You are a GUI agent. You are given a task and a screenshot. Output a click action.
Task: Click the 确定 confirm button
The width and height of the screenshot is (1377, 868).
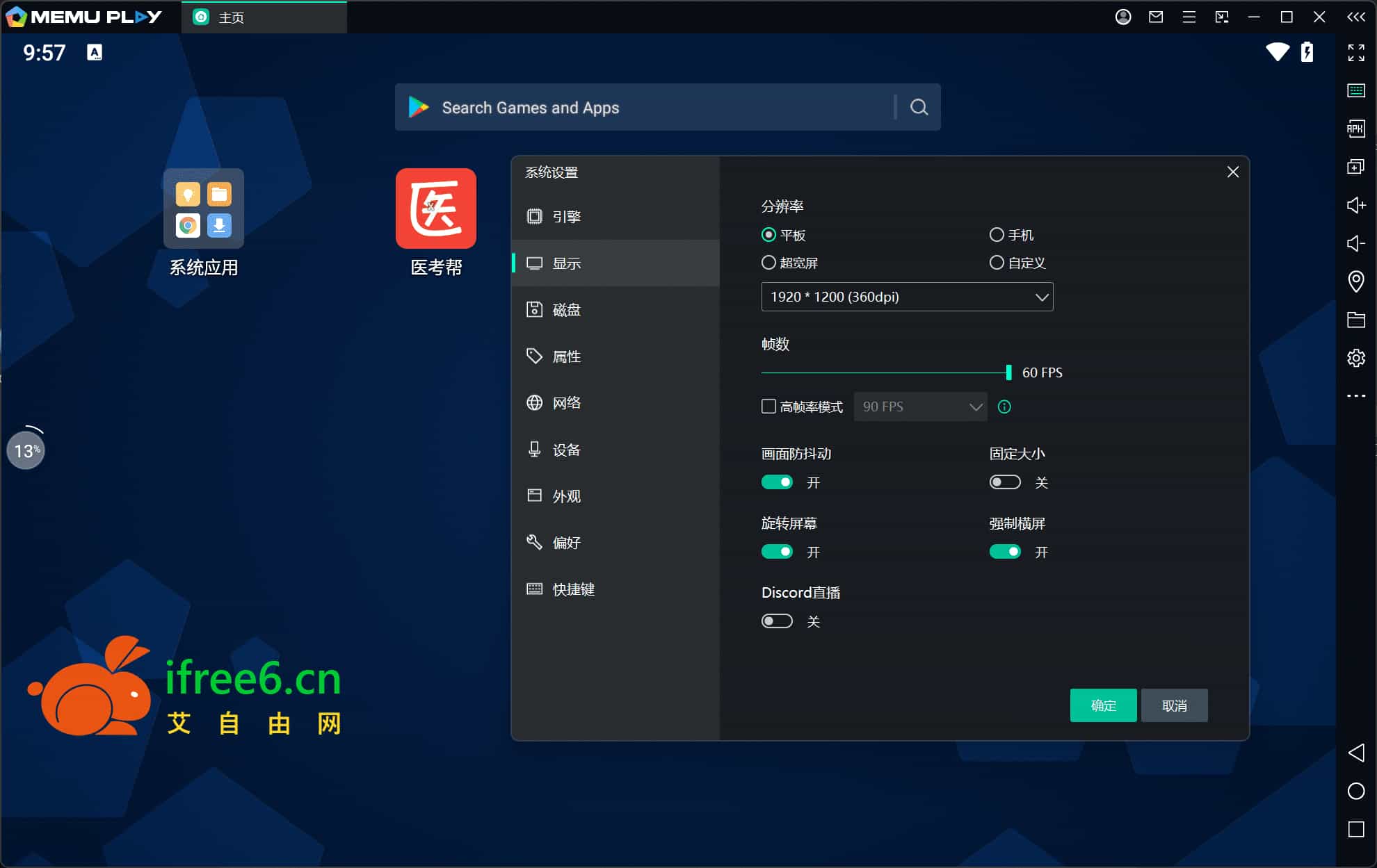[1103, 705]
